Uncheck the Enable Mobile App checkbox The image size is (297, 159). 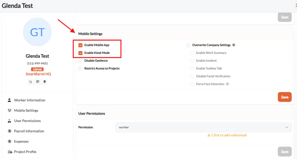tap(80, 45)
